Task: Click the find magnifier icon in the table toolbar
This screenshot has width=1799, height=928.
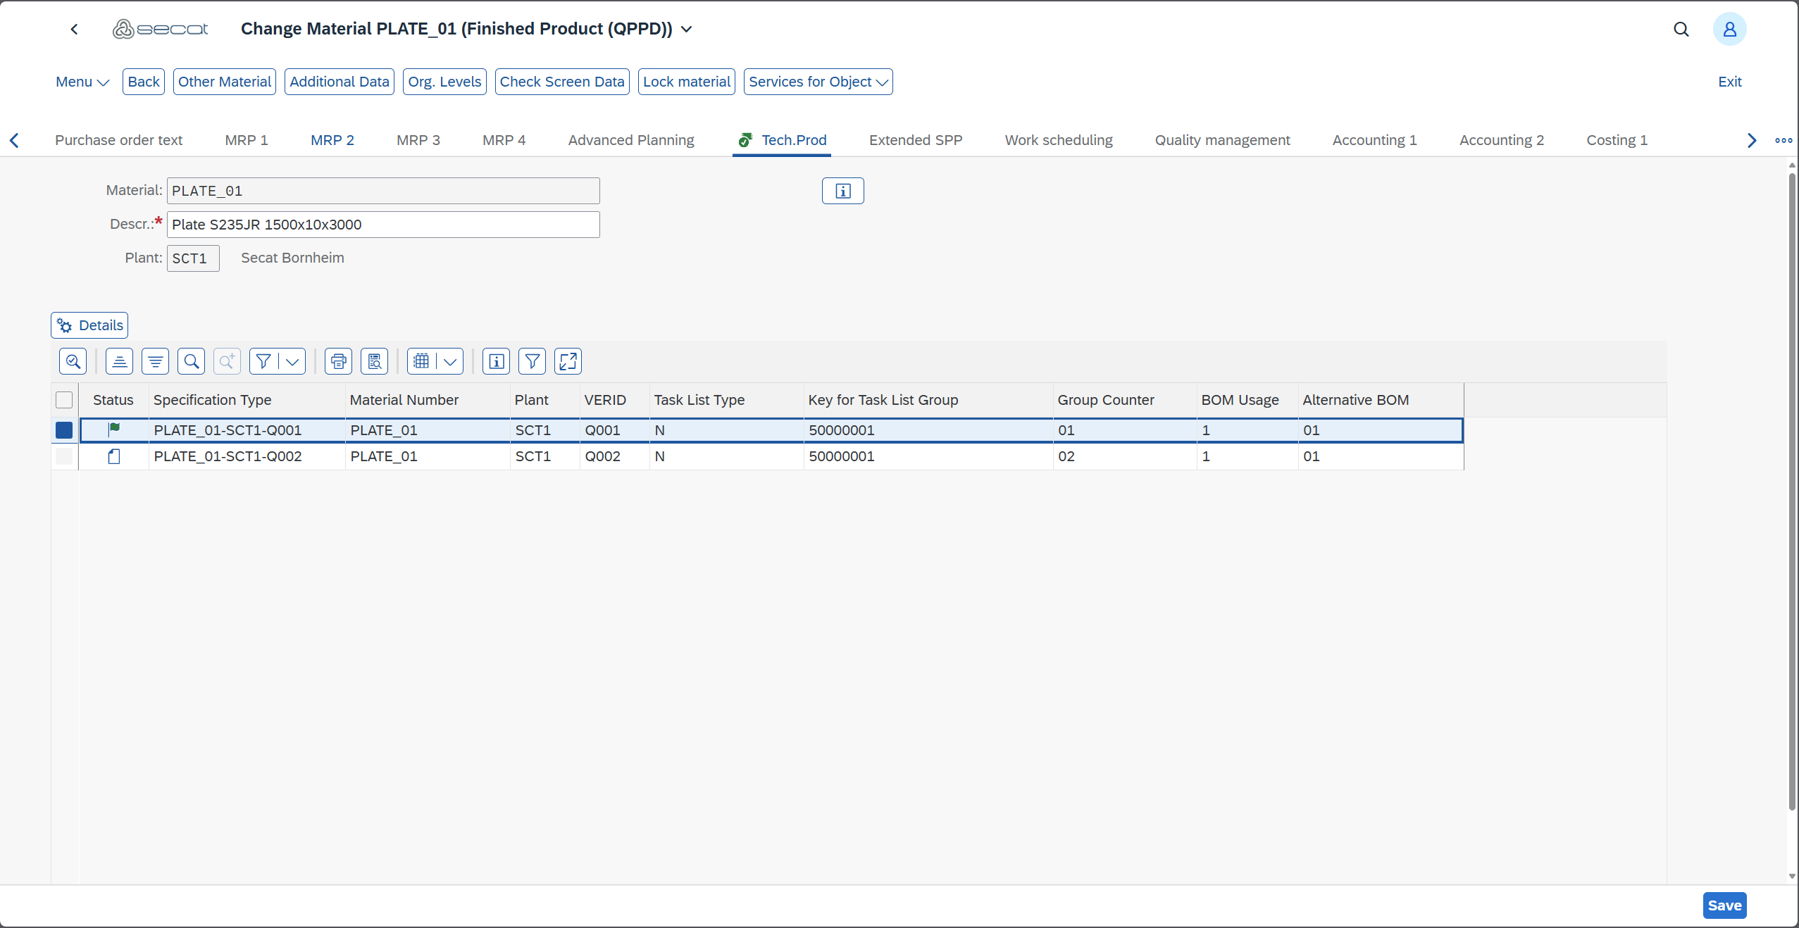Action: pyautogui.click(x=191, y=362)
